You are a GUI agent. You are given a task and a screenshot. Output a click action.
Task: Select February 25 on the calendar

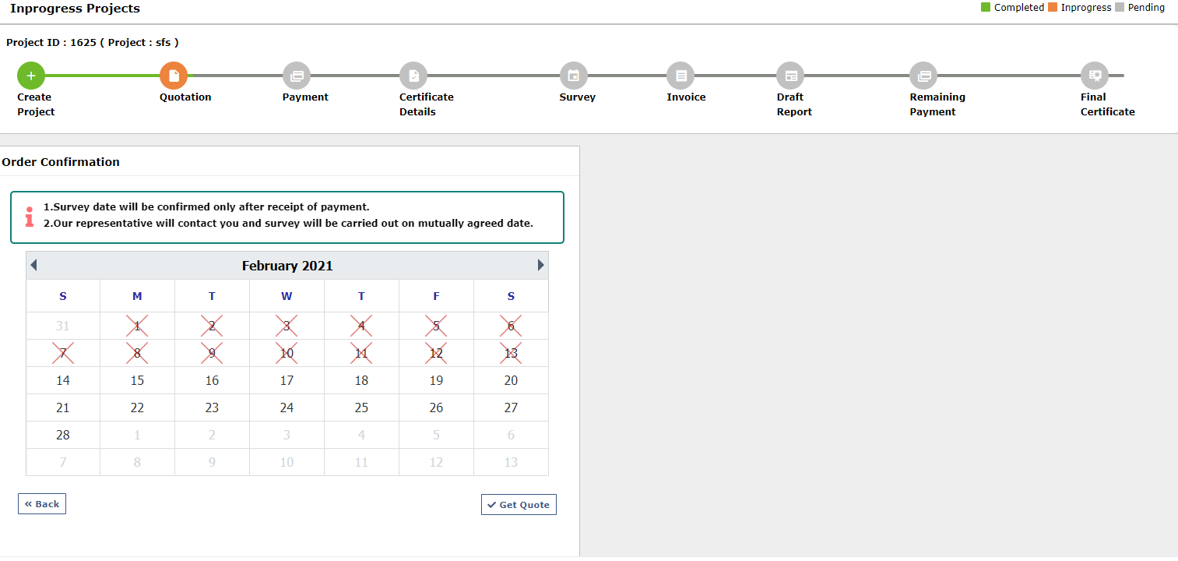(361, 408)
